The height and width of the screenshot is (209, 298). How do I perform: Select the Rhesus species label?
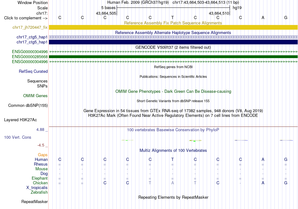click(41, 164)
